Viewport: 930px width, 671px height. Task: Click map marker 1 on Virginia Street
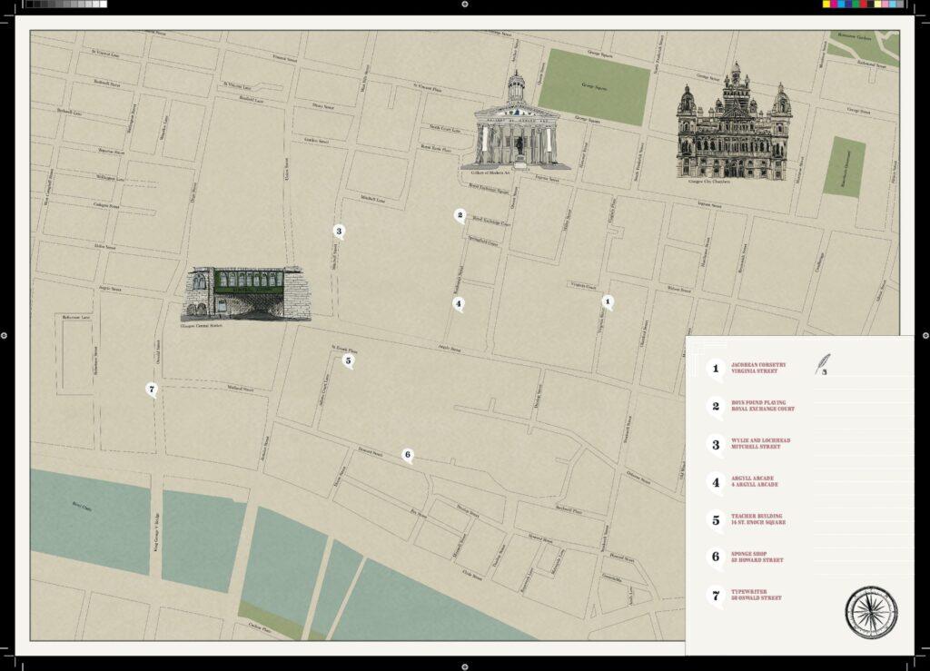(608, 301)
